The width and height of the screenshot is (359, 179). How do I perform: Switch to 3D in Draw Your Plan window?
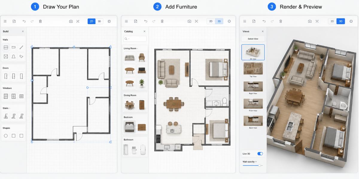coord(99,21)
